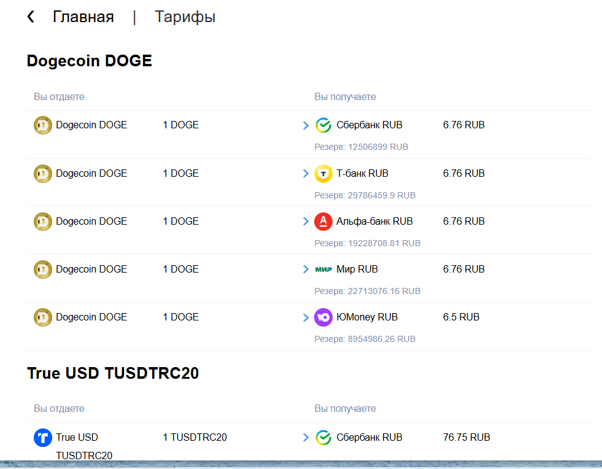Viewport: 602px width, 469px height.
Task: Select the ЮMoney RUB direction
Action: click(367, 317)
